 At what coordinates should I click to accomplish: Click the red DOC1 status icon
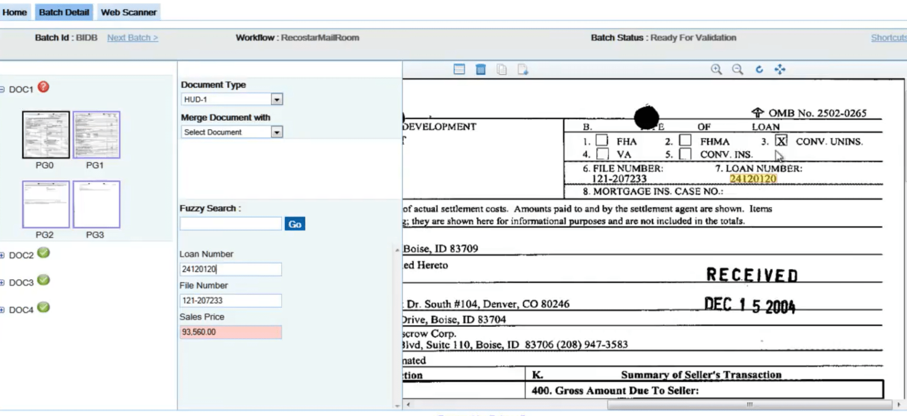(43, 87)
